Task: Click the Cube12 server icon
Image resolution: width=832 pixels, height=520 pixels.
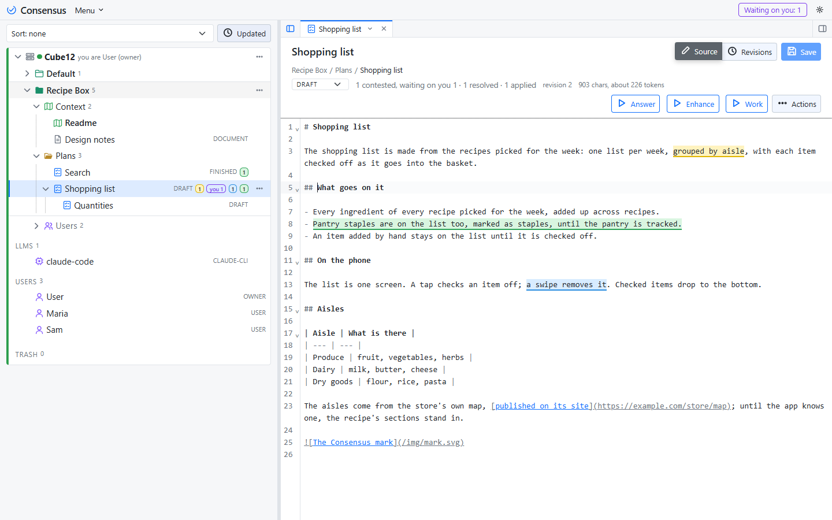Action: pyautogui.click(x=30, y=57)
